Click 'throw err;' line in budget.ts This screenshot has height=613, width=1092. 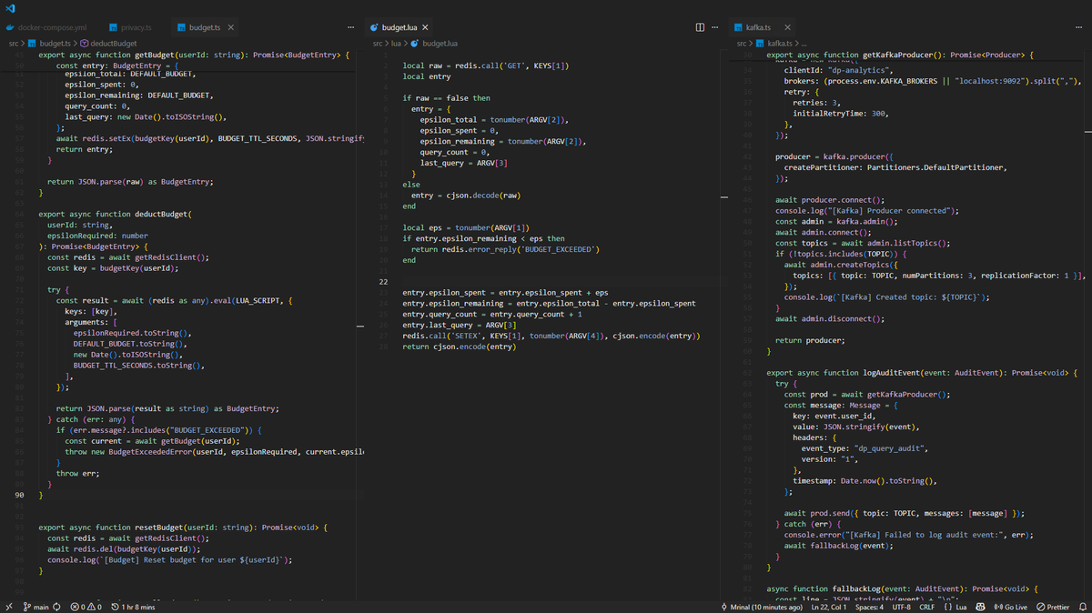(x=77, y=474)
